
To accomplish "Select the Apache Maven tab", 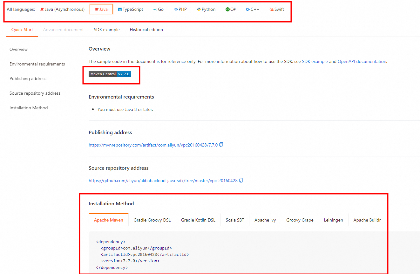I will tap(109, 220).
